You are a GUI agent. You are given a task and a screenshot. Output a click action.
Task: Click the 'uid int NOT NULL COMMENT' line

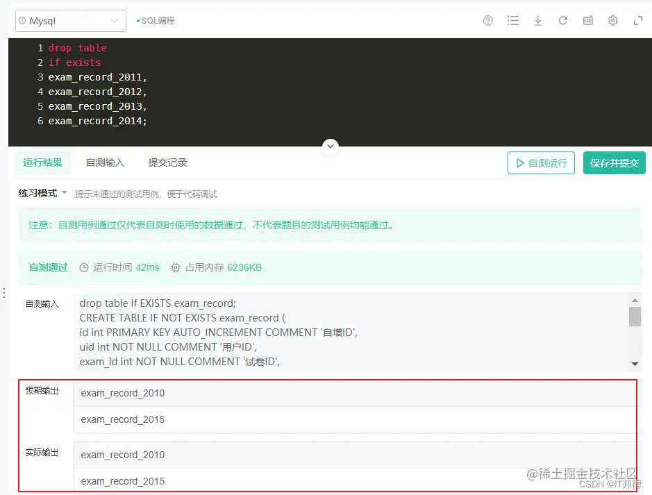coord(168,347)
